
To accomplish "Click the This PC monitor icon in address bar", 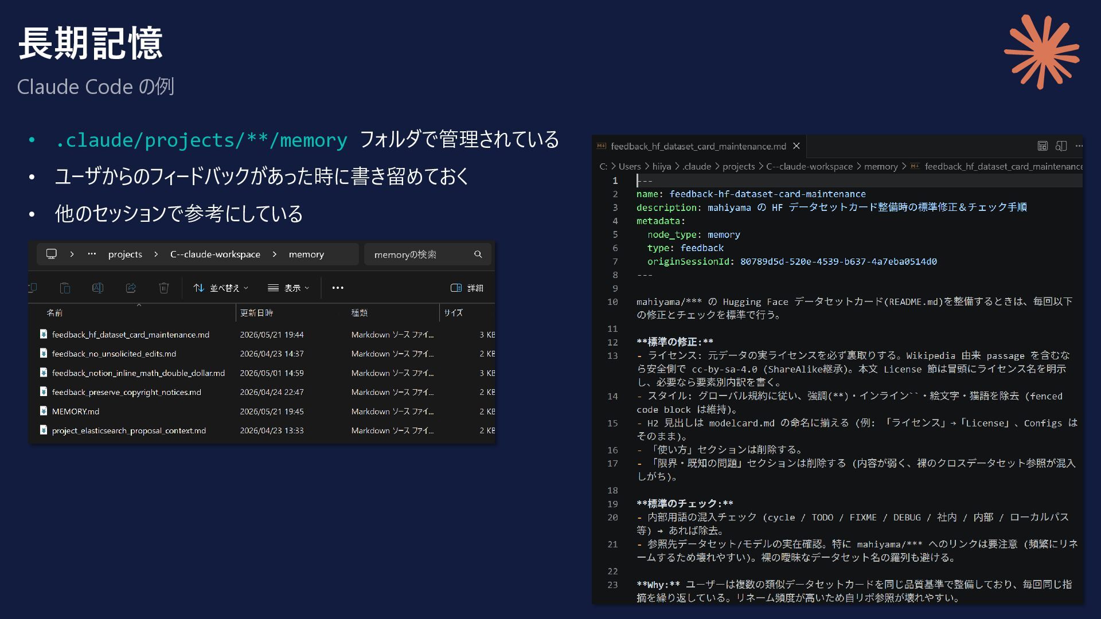I will [52, 254].
